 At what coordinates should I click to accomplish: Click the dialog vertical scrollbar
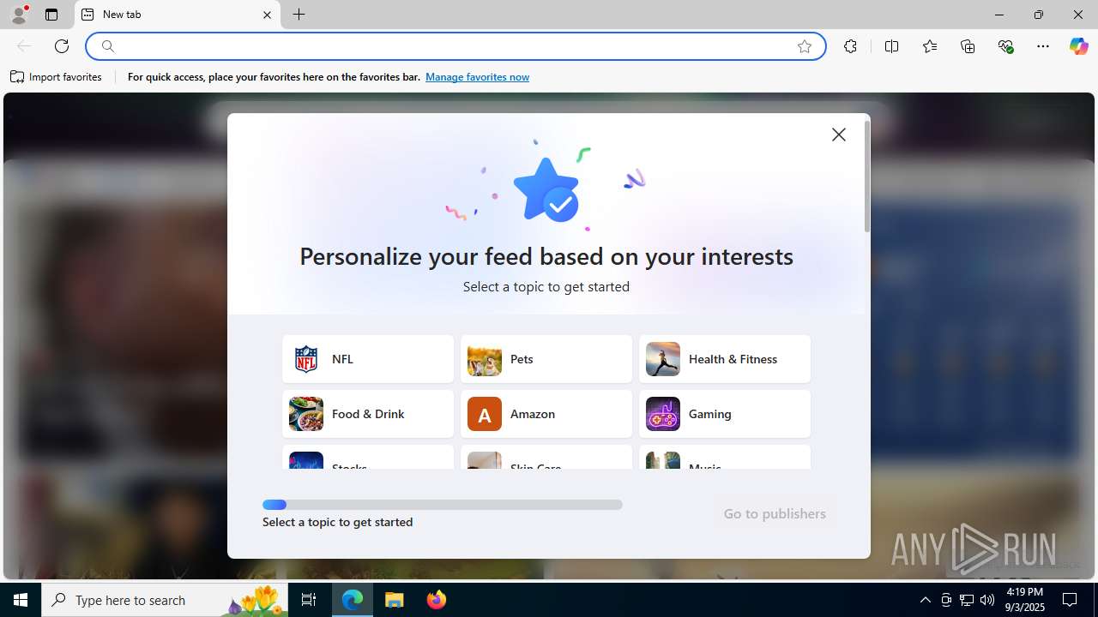pyautogui.click(x=866, y=177)
